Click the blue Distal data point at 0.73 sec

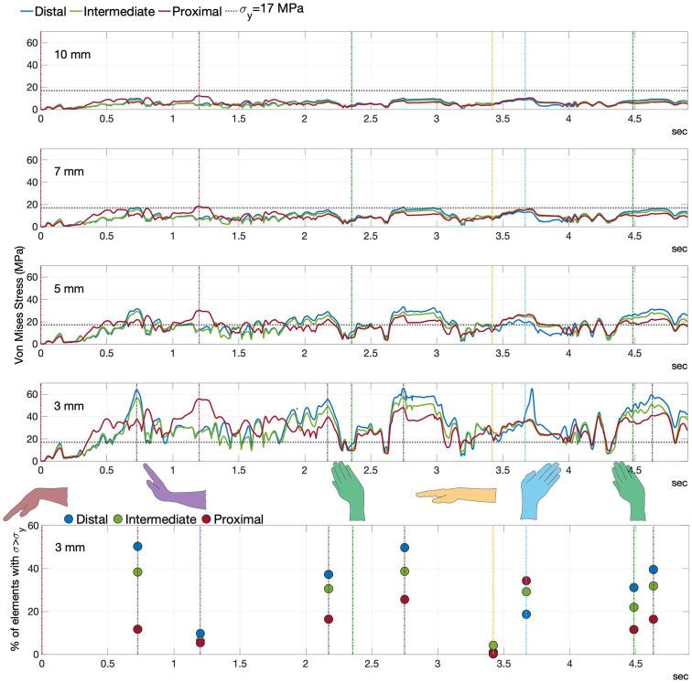137,547
